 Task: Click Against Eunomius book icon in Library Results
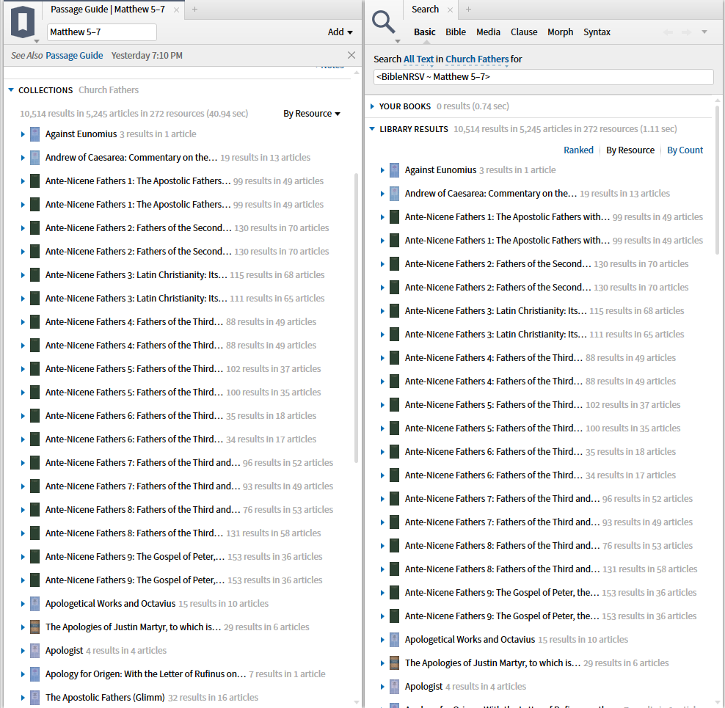click(x=394, y=170)
